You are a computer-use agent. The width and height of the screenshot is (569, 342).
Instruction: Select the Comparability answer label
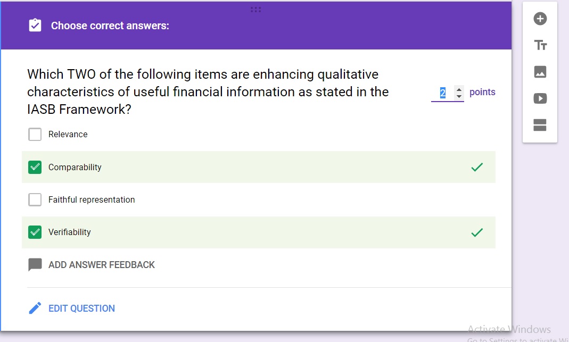[75, 168]
